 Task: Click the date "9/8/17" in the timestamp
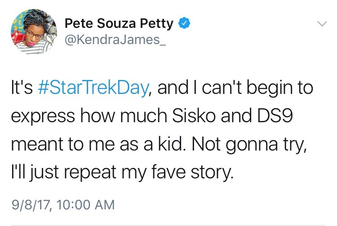30,206
